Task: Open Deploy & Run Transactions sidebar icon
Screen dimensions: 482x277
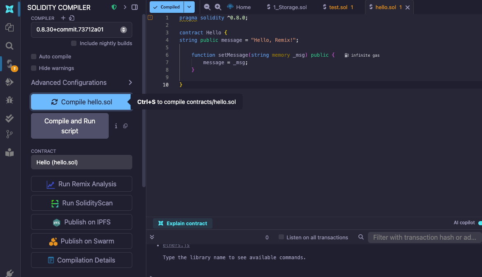Action: 9,82
